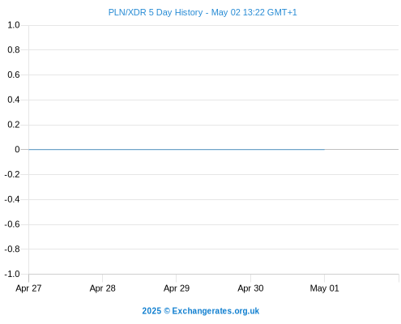Click the -0.6 y-axis label
The width and height of the screenshot is (401, 324).
pos(12,224)
